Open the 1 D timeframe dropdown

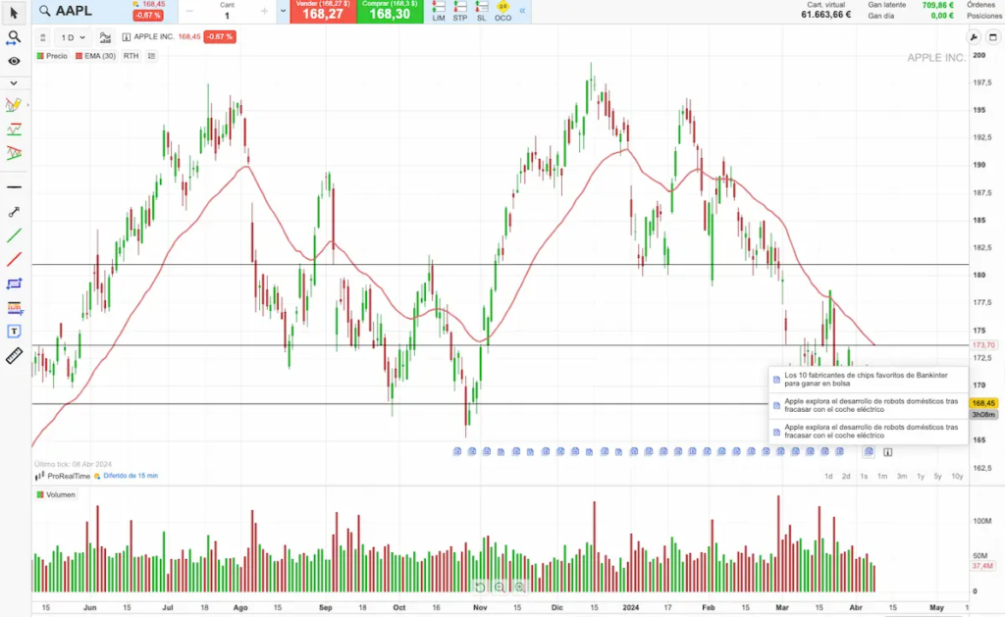(x=74, y=37)
